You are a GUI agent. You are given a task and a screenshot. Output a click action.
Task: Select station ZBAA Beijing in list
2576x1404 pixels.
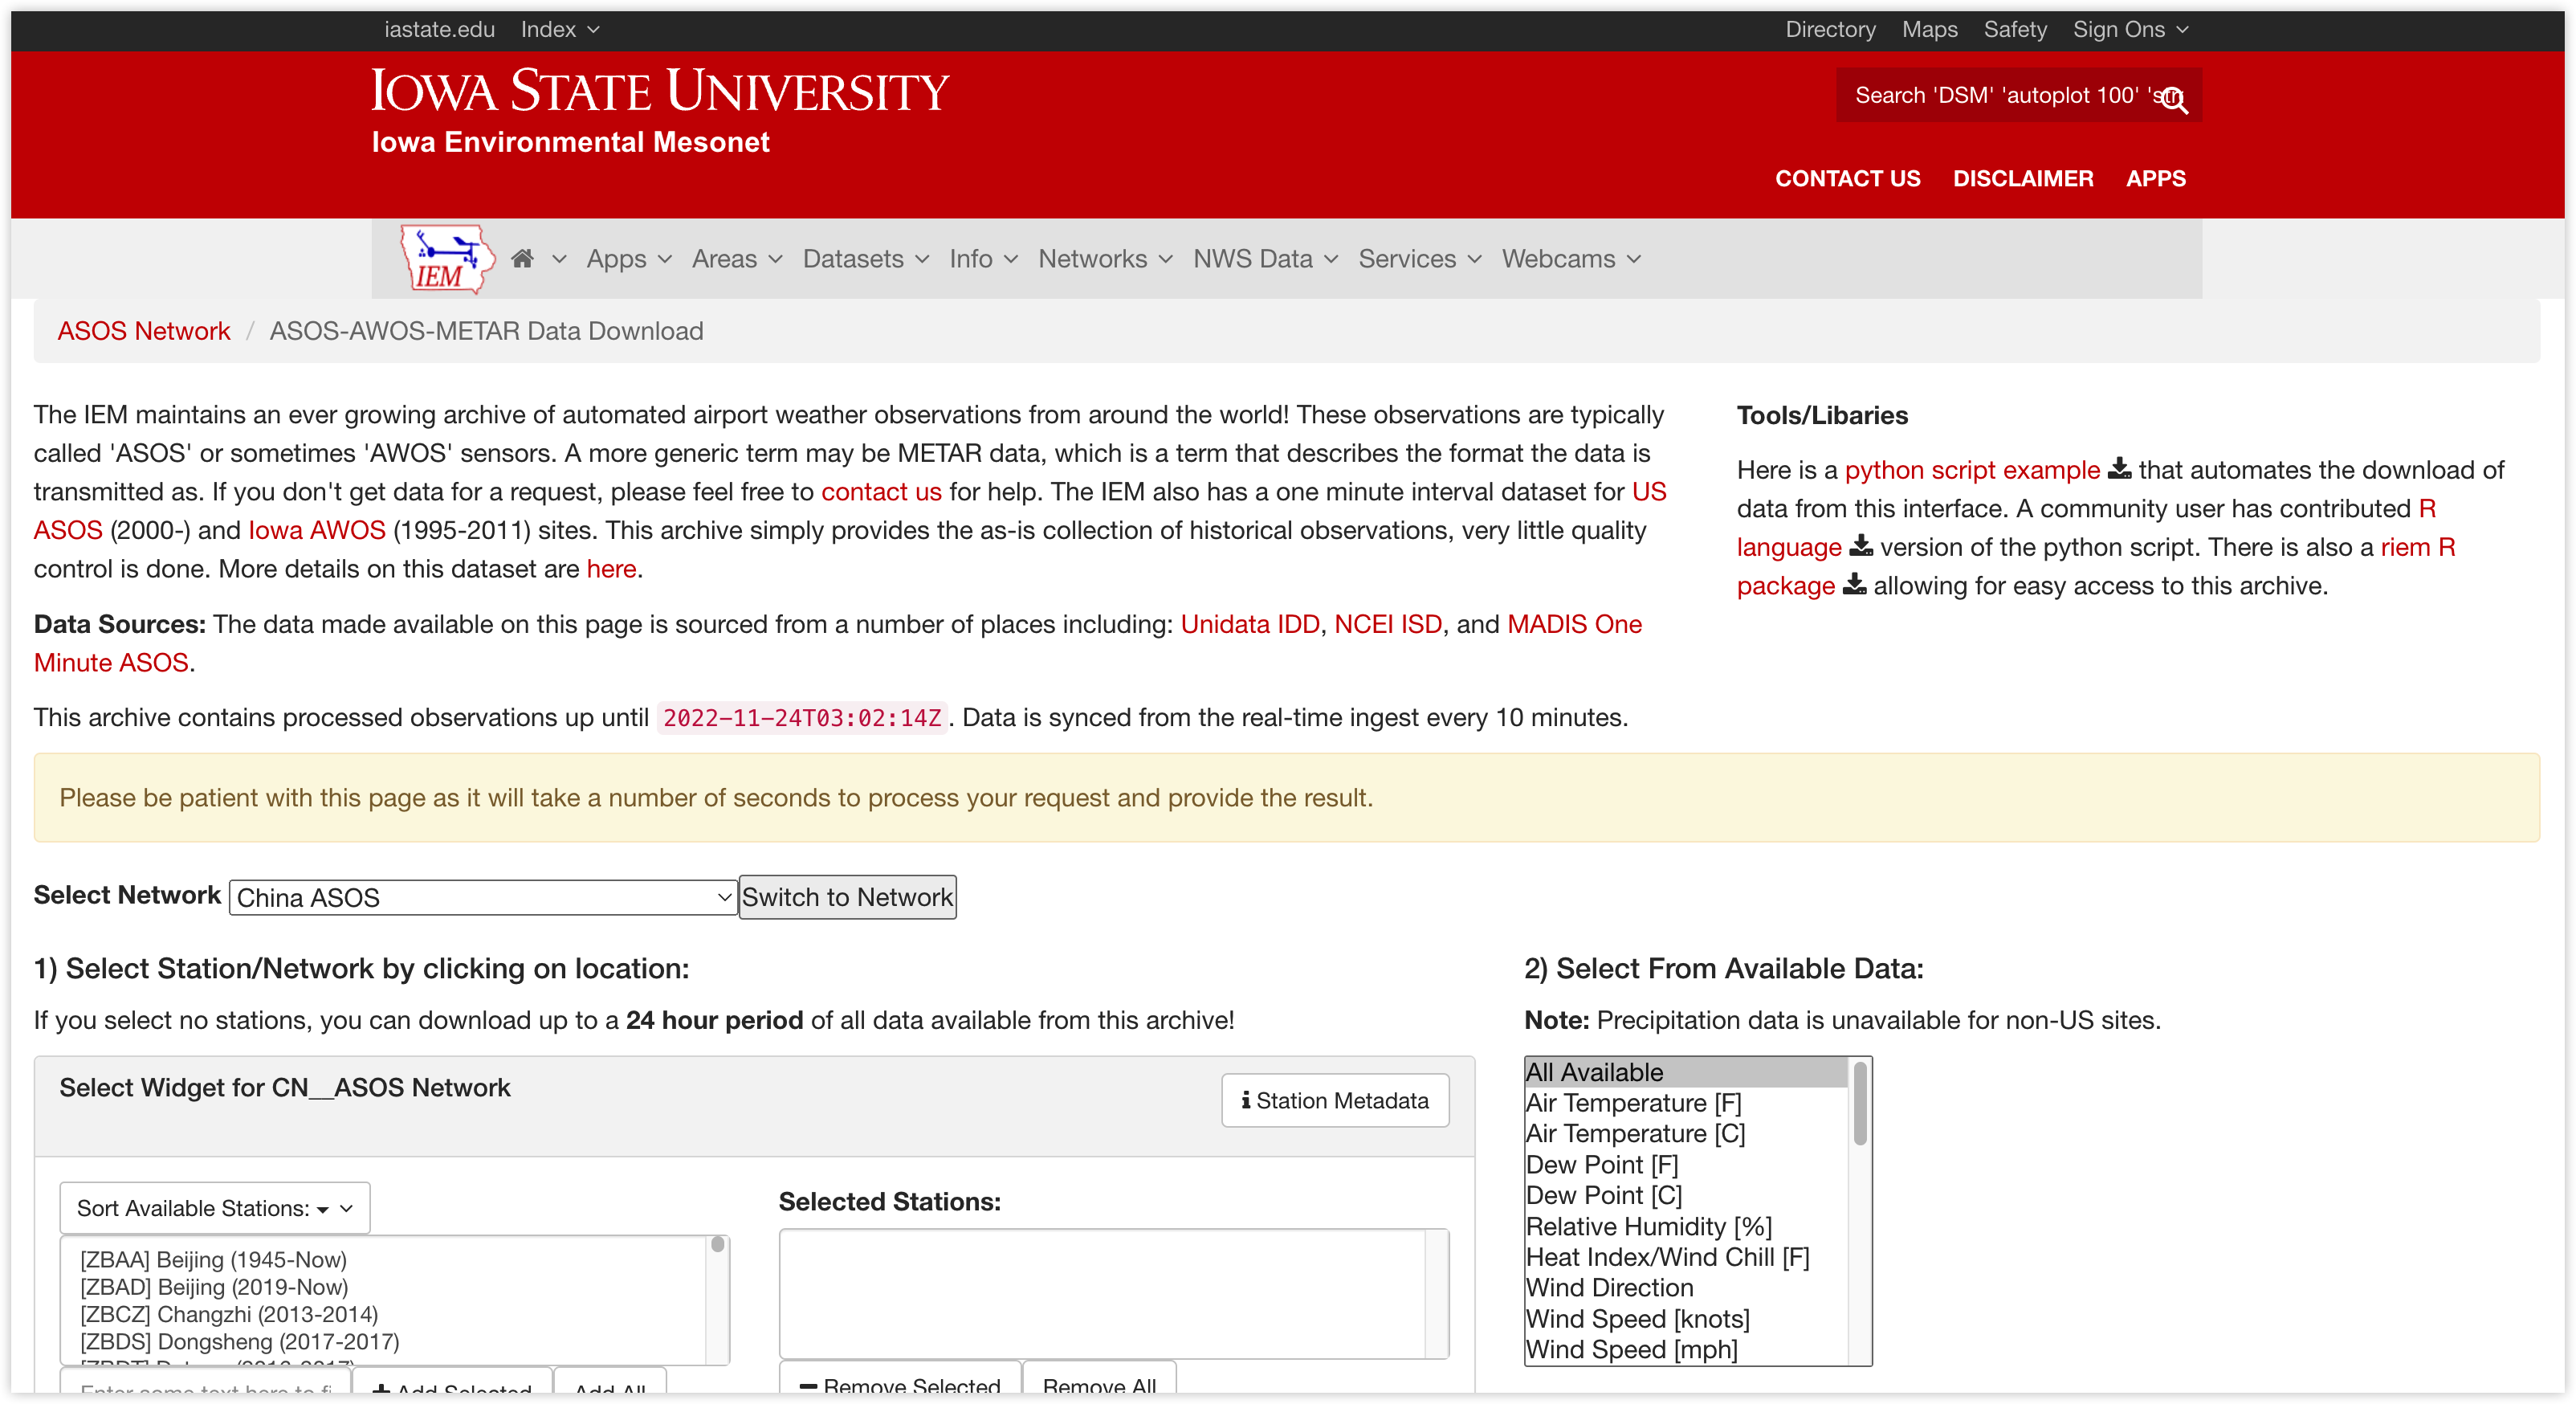tap(214, 1259)
